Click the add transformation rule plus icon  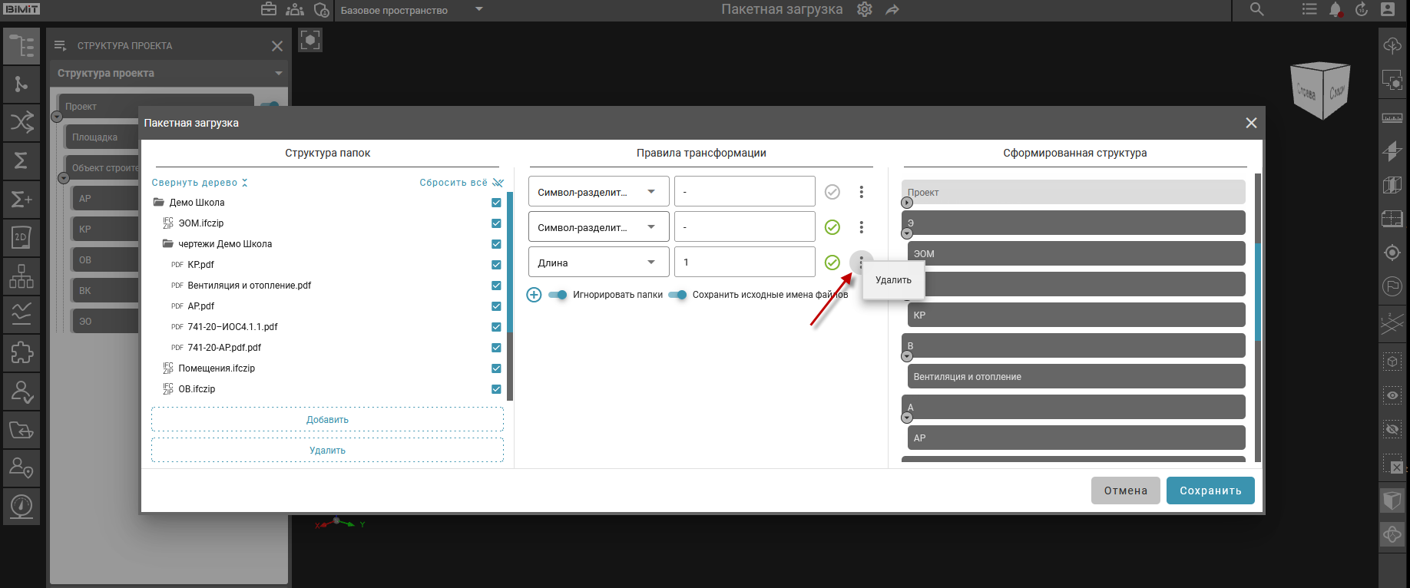pos(534,295)
